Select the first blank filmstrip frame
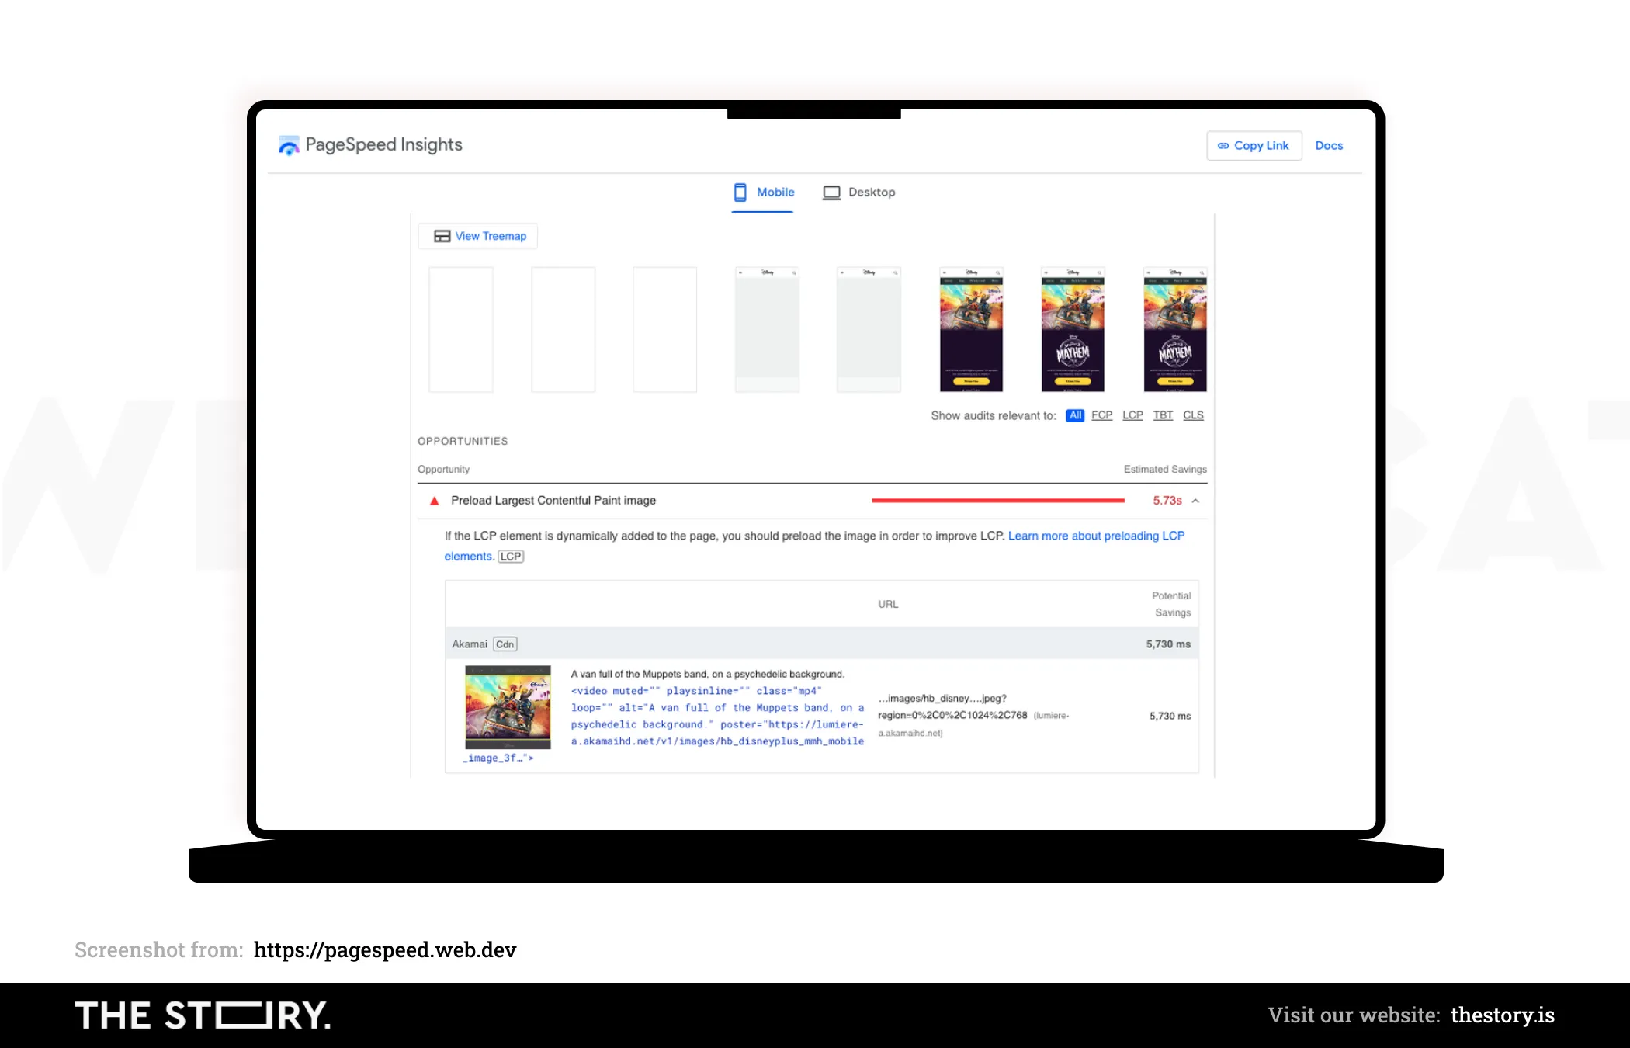 coord(461,329)
